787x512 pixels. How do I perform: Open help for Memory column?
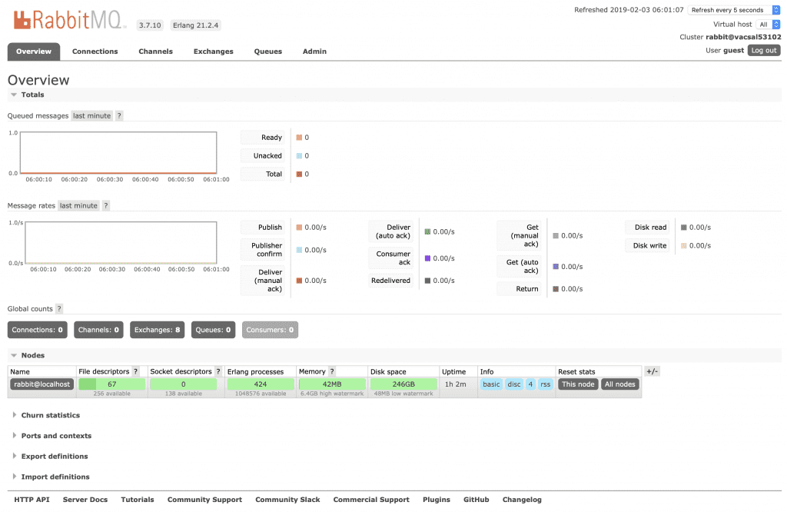[332, 372]
